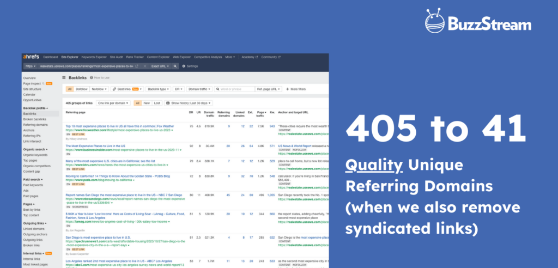Screen dimensions: 558x268
Task: Click the How to use help icon
Action: pyautogui.click(x=95, y=78)
